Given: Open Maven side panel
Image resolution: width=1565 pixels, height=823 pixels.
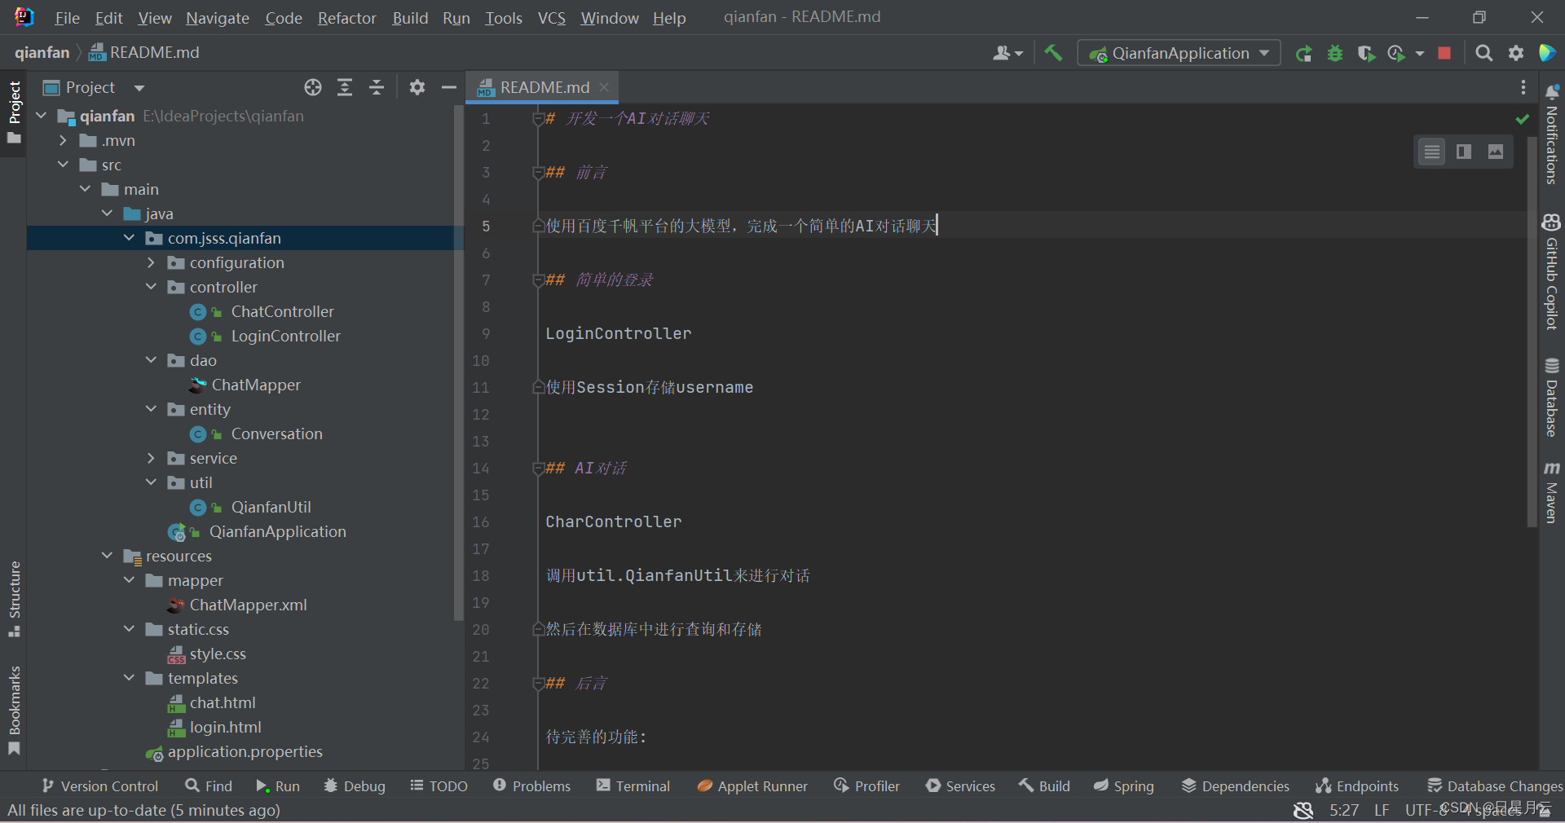Looking at the screenshot, I should [1552, 493].
